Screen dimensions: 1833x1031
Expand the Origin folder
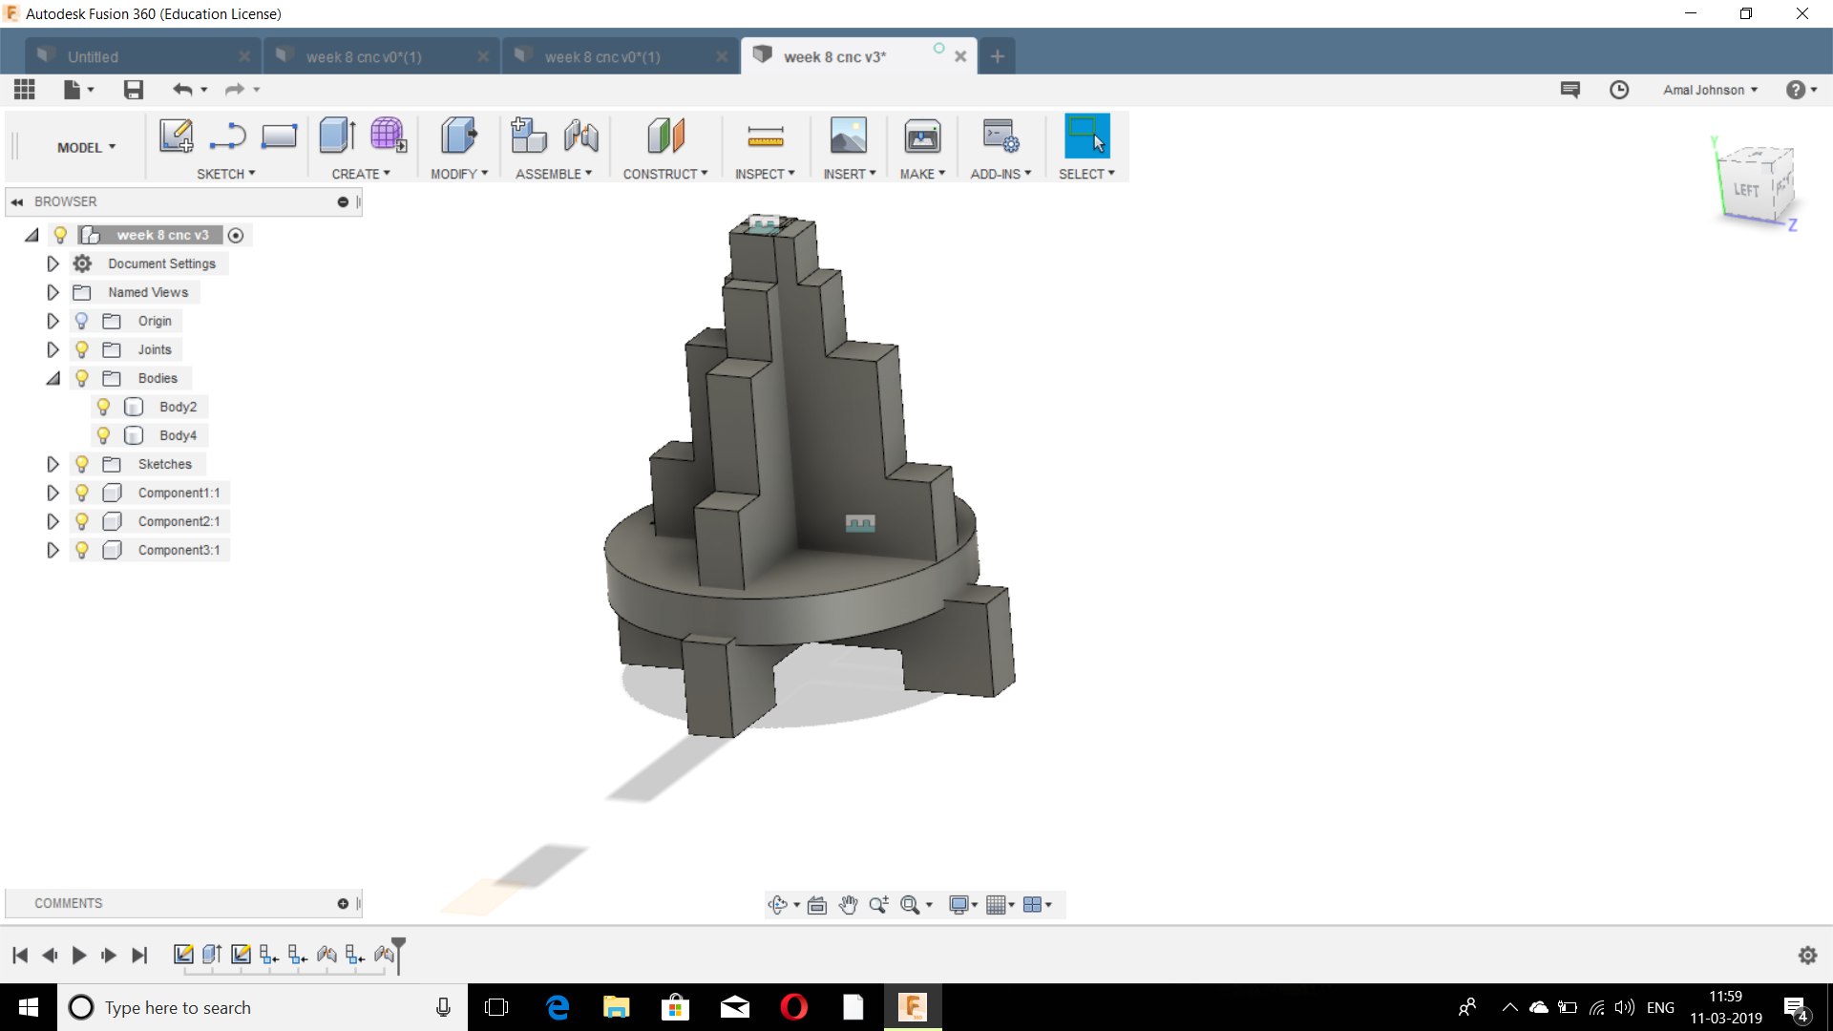pos(53,321)
